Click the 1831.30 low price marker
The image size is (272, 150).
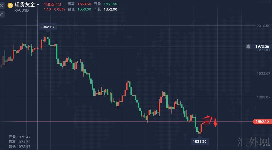click(200, 141)
